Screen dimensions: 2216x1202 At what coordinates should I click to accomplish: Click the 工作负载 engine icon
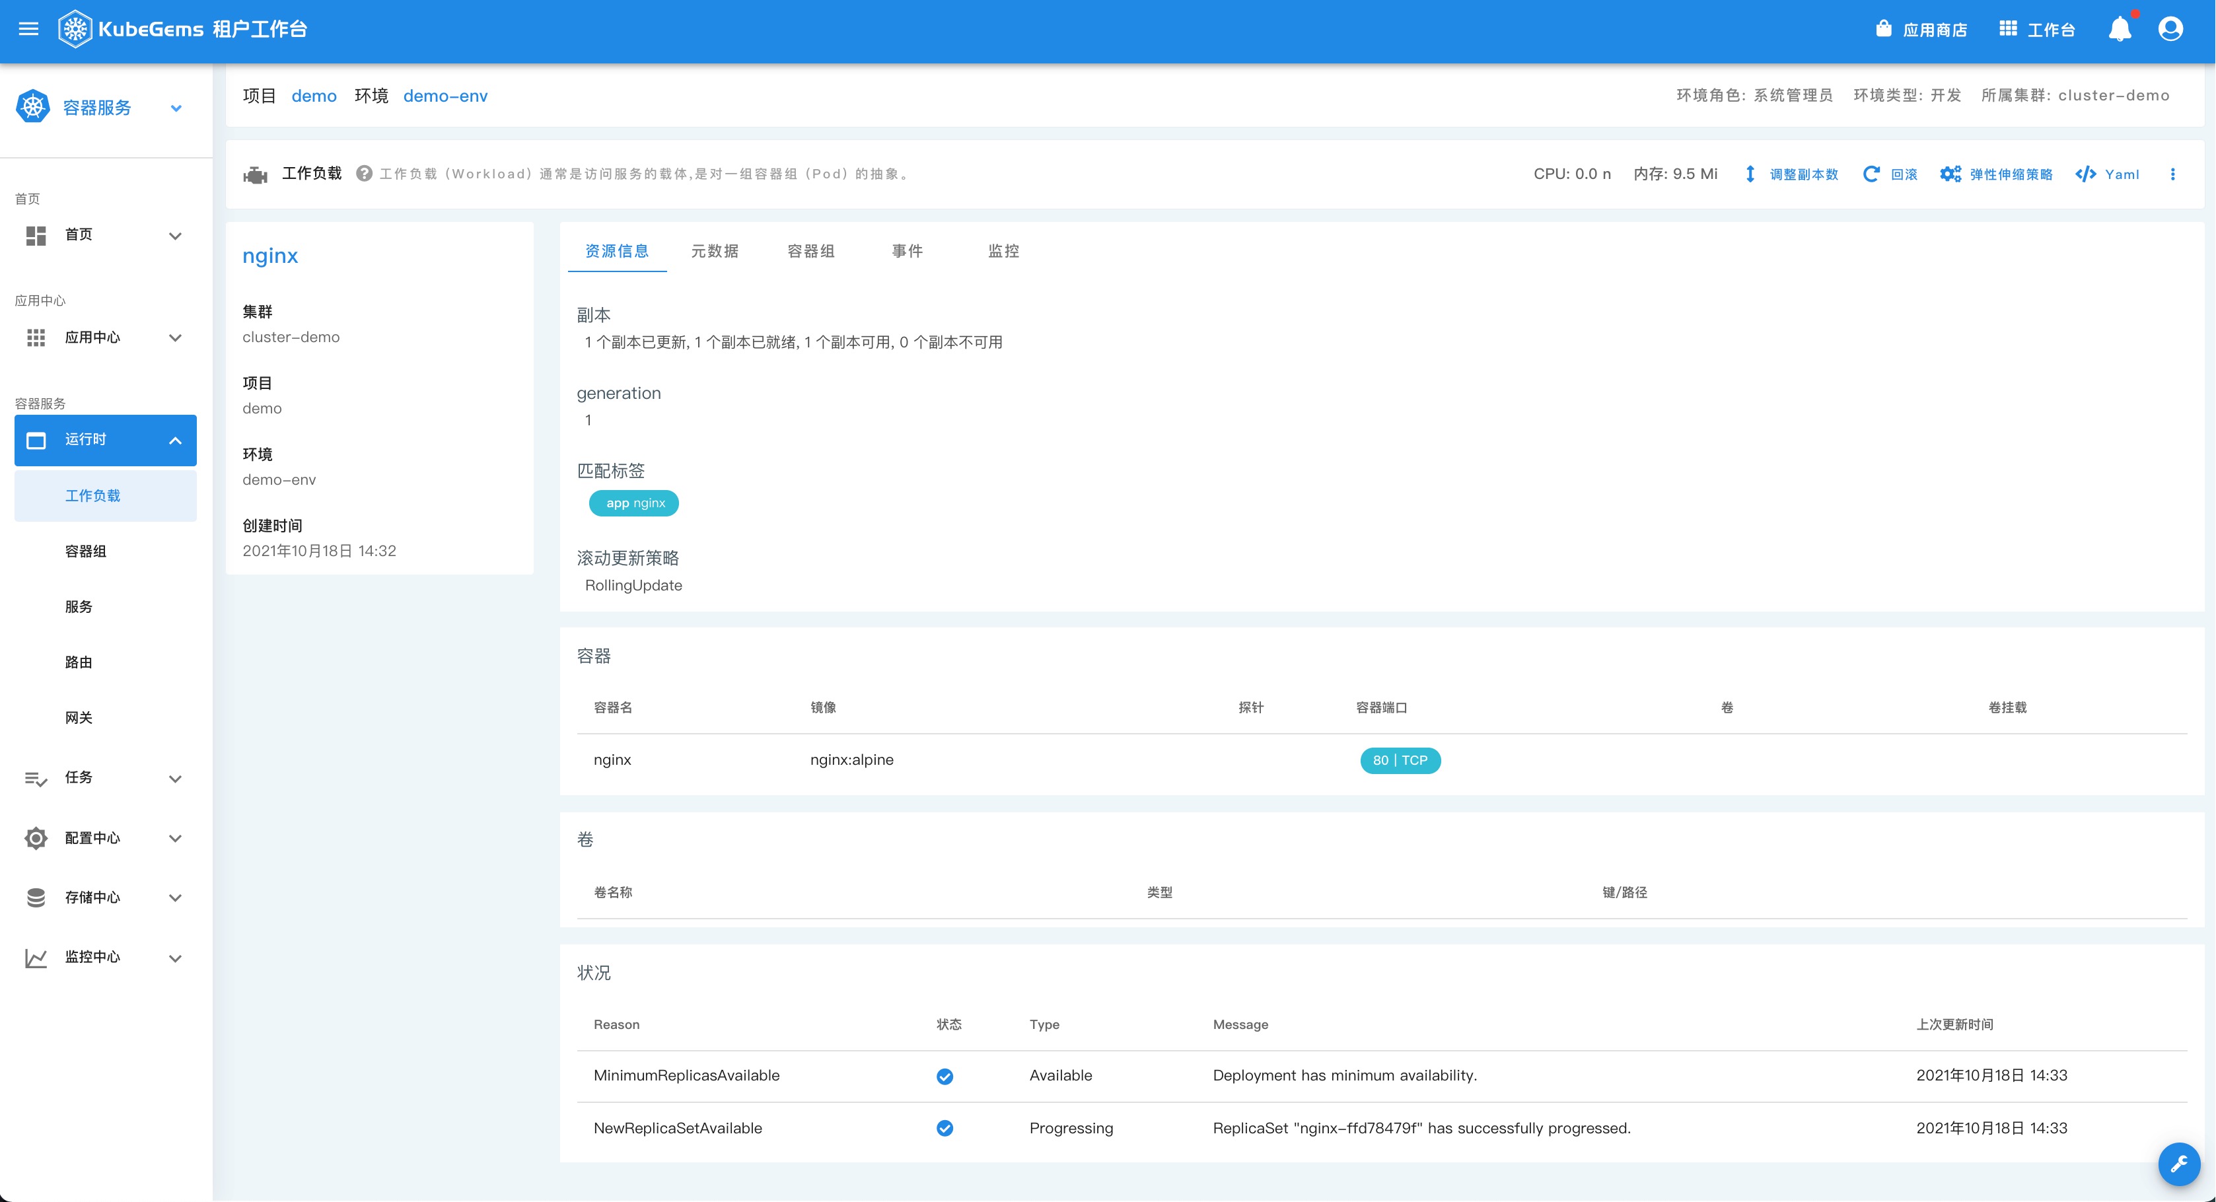point(256,174)
